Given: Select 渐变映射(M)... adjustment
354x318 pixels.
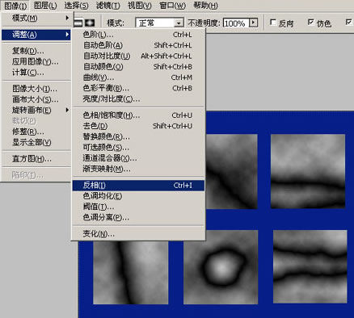Looking at the screenshot, I should tap(138, 169).
